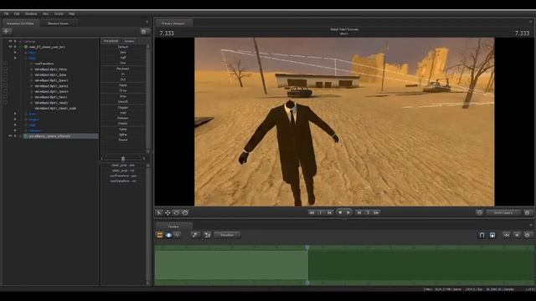Apply the Playhead procedural preset

coord(123,69)
